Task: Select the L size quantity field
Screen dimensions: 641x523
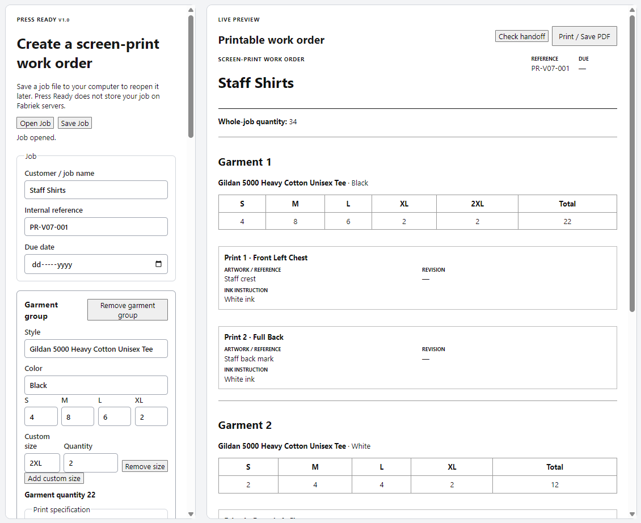Action: coord(115,417)
